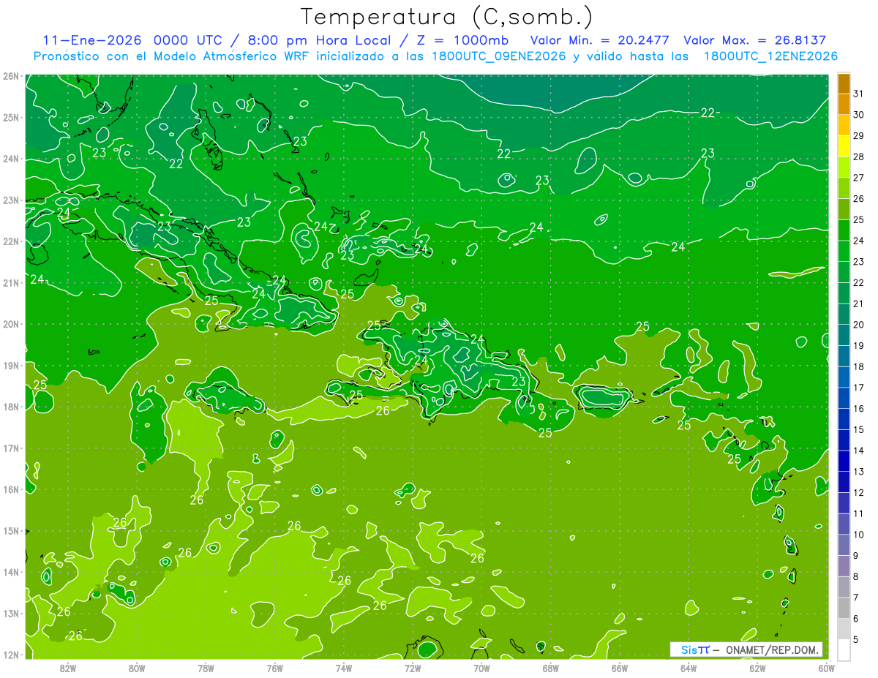The image size is (878, 678).
Task: Click the "Valor Max. = 26.8137" readout
Action: point(754,40)
